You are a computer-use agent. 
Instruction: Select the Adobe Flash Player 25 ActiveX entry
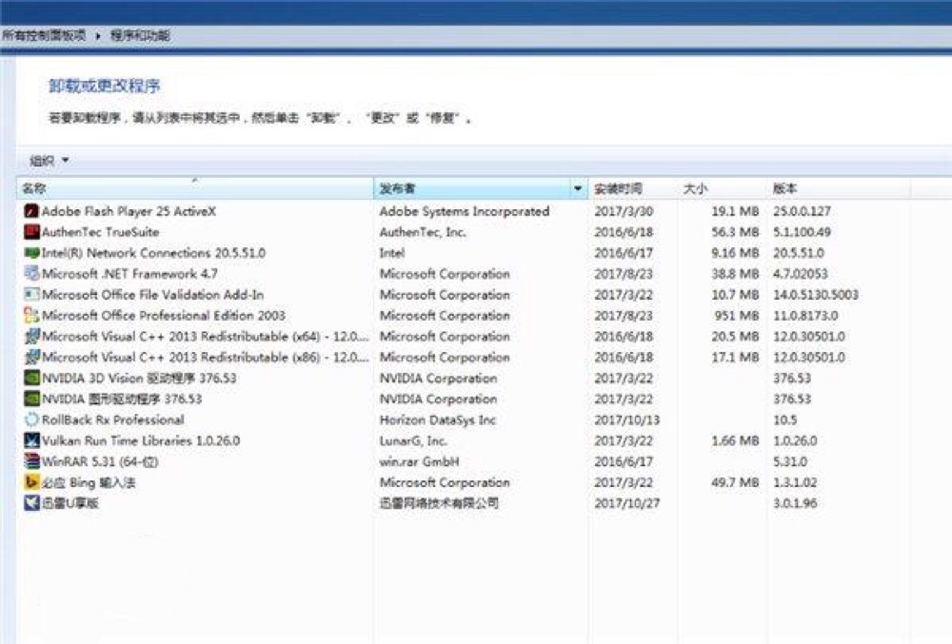pos(129,211)
